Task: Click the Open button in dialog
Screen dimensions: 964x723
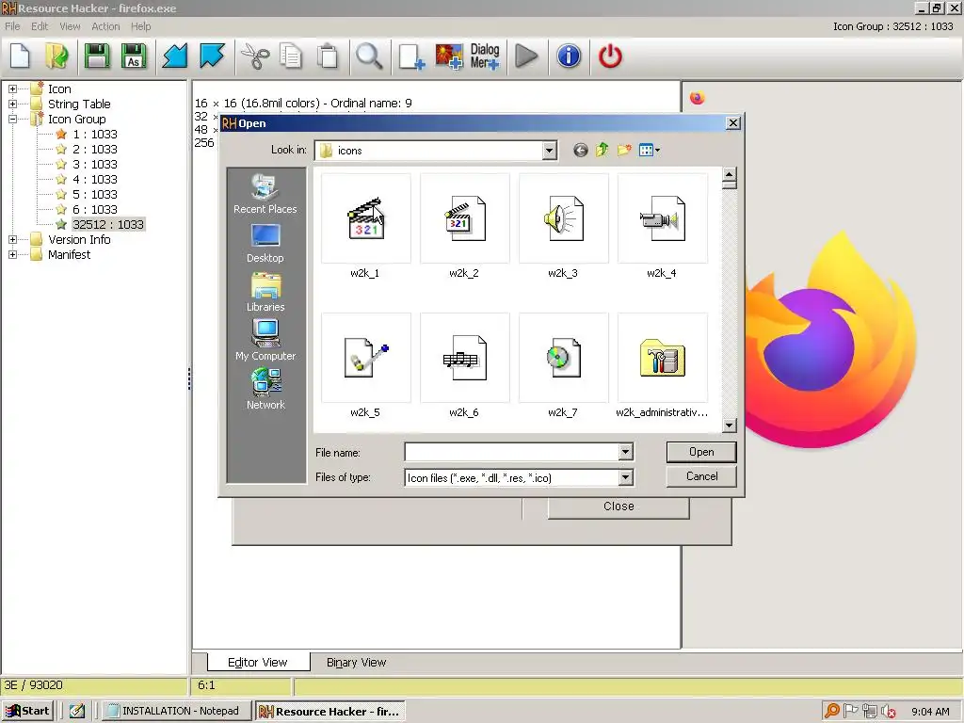Action: (x=701, y=452)
